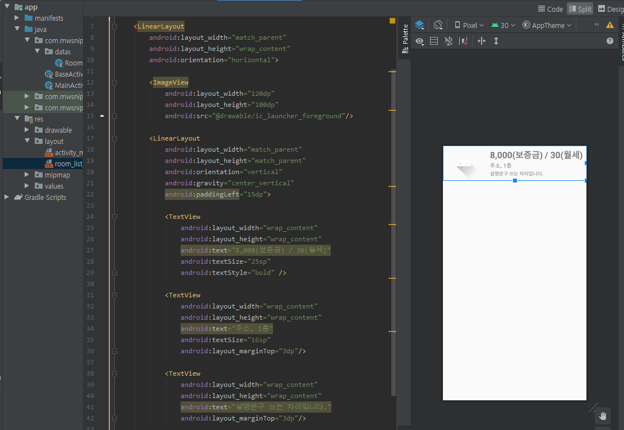Open the Palette side panel

tap(405, 38)
